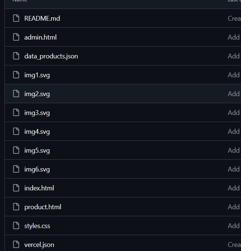Click the commit message in index.html row
The image size is (241, 251).
pyautogui.click(x=234, y=188)
